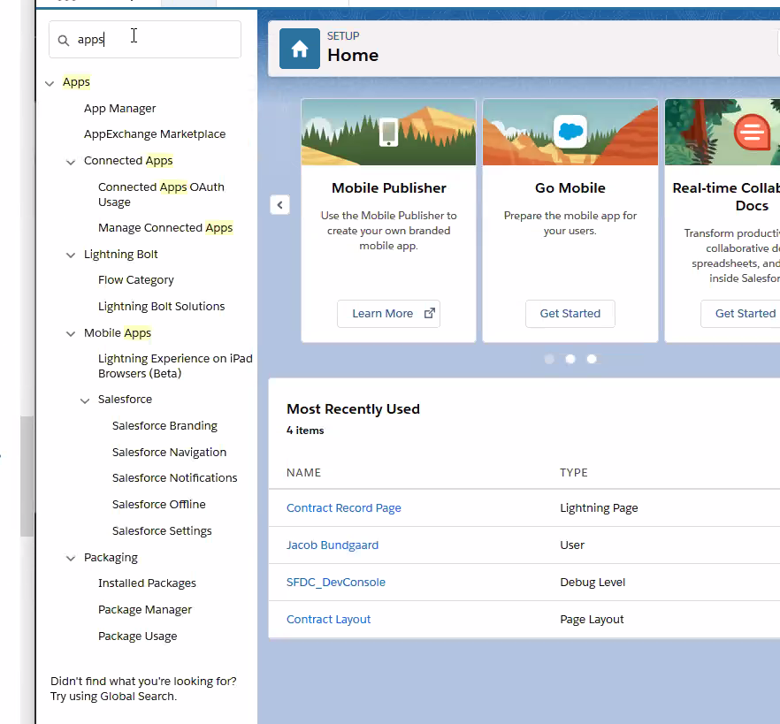Collapse the Connected Apps node
The width and height of the screenshot is (780, 724).
click(x=71, y=162)
